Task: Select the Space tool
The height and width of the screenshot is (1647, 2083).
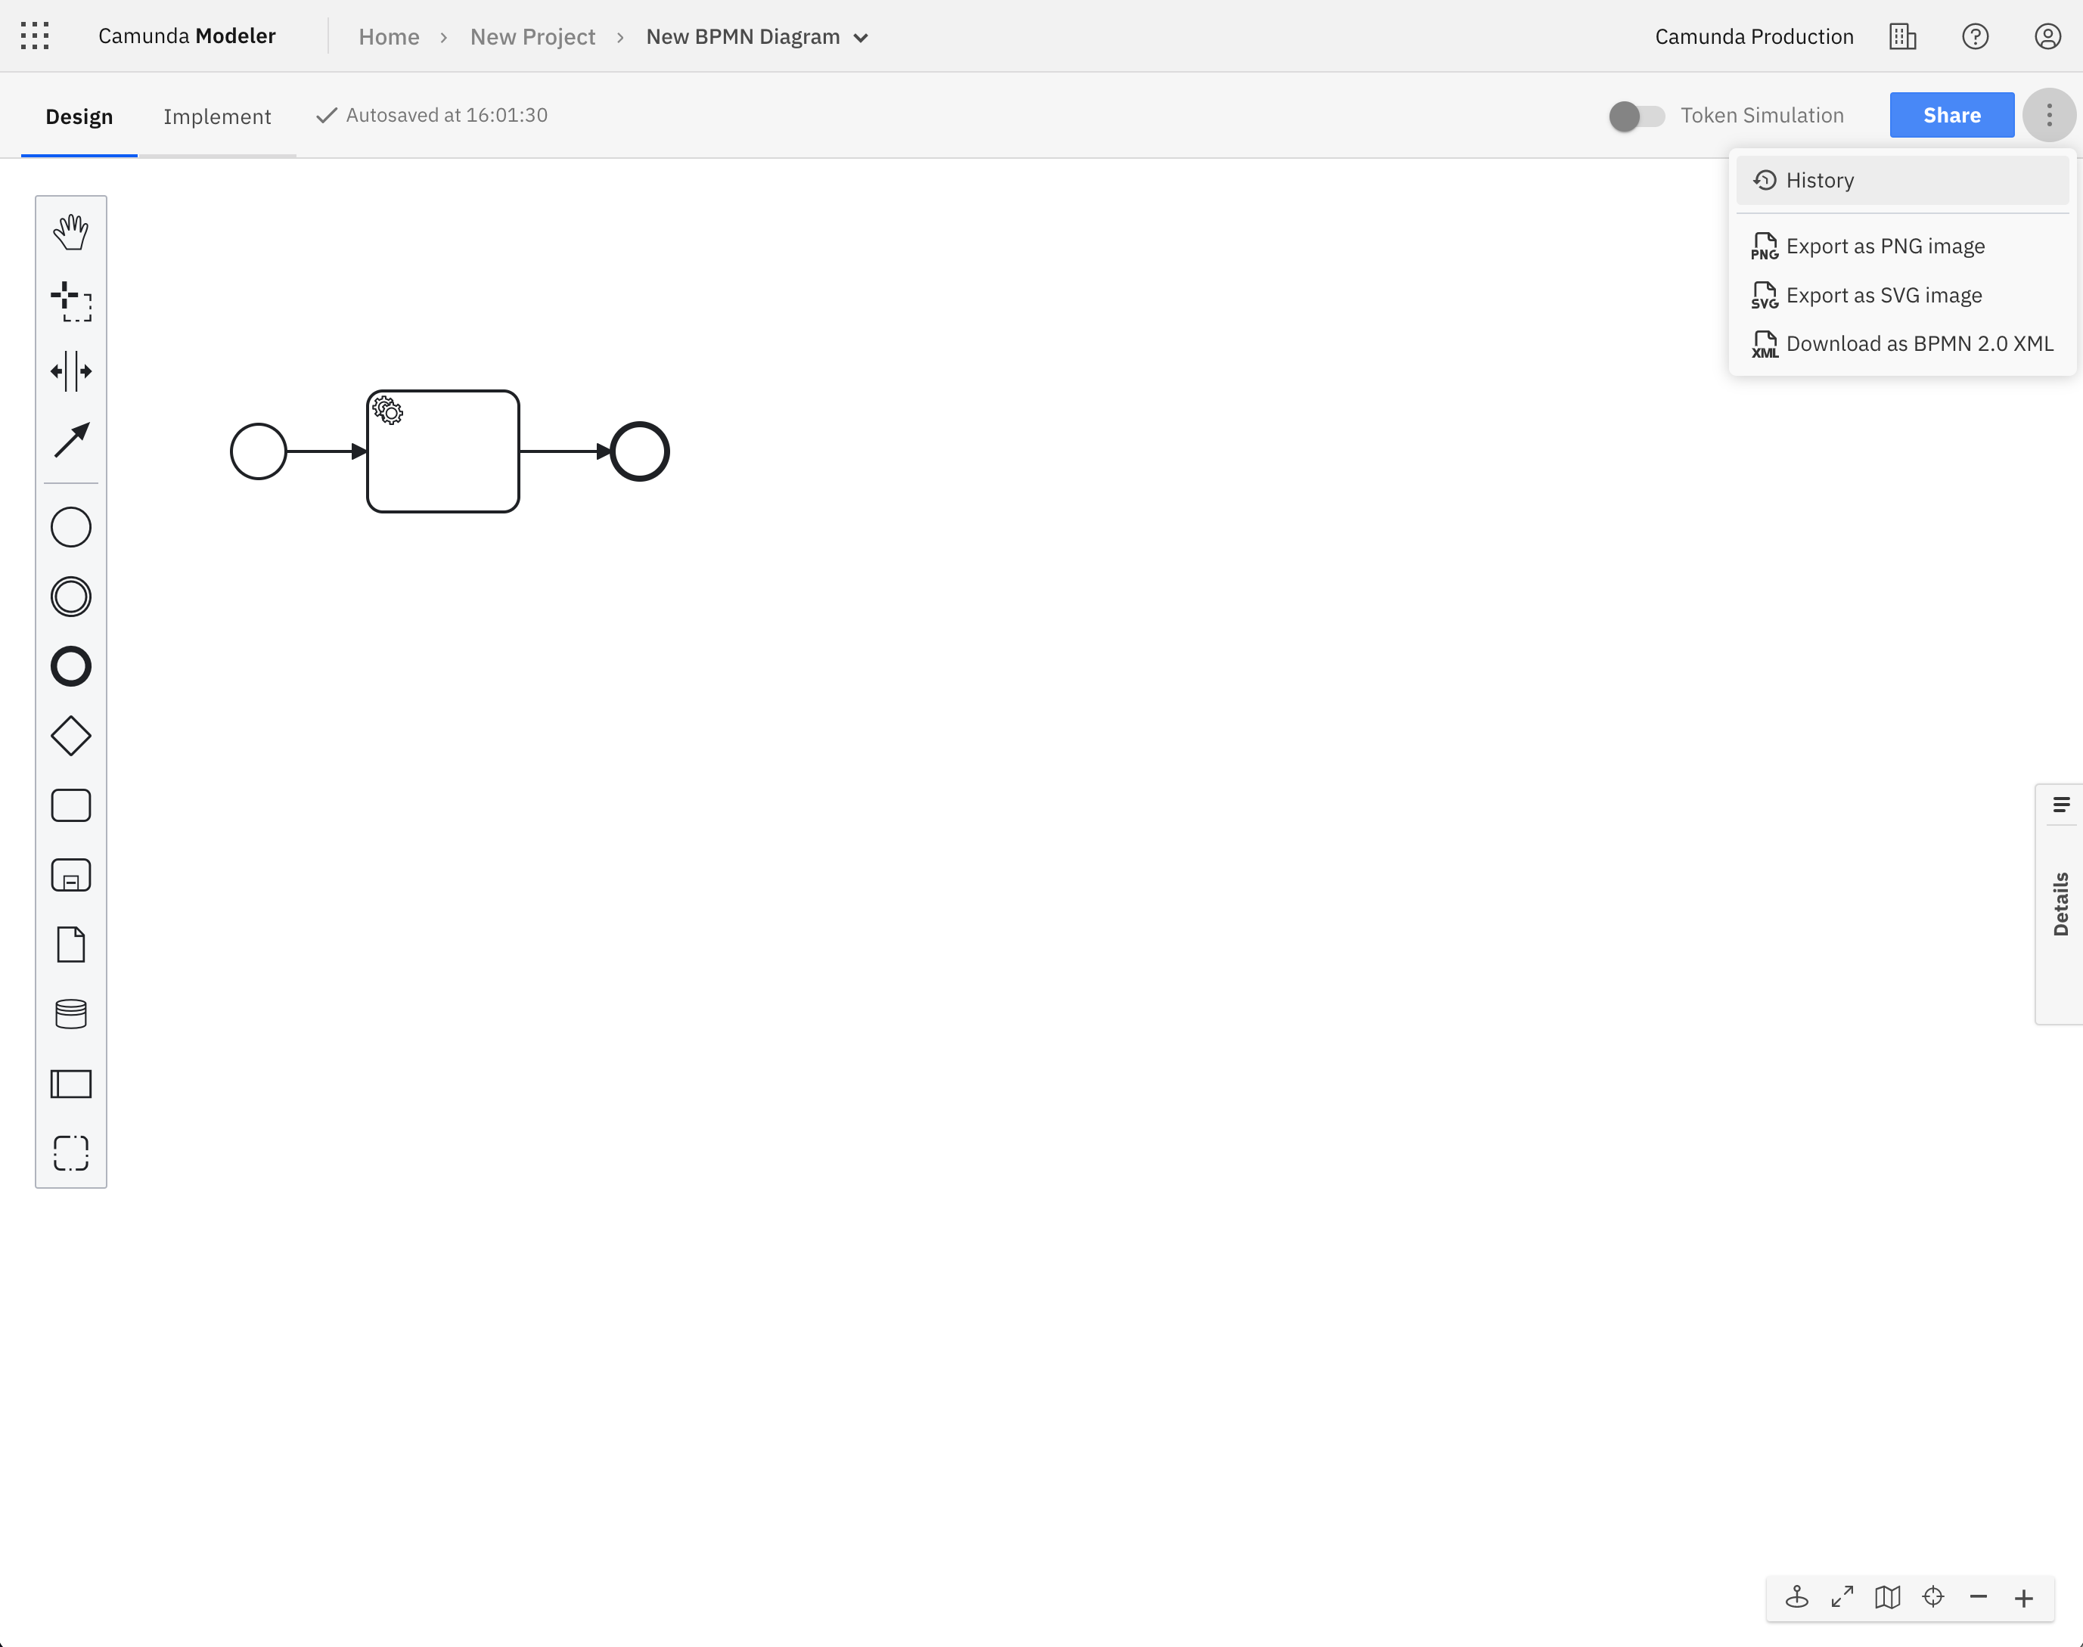Action: click(70, 371)
